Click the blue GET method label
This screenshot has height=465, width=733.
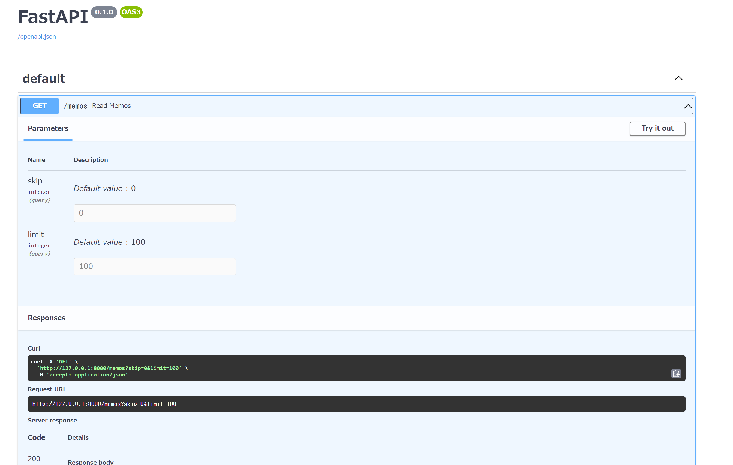point(40,106)
